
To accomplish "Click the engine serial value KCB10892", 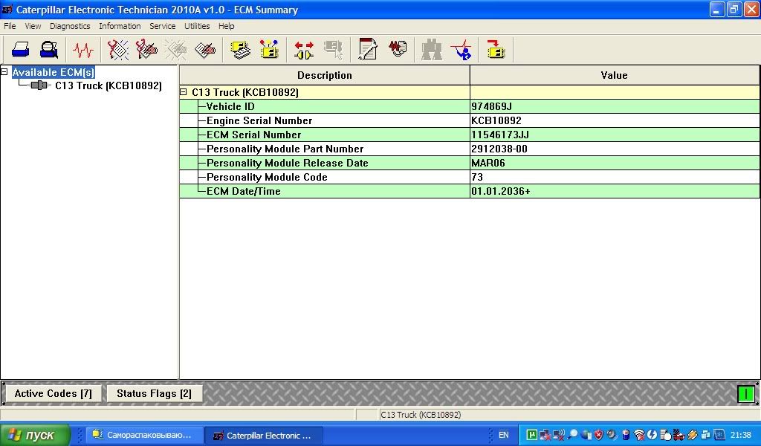I will point(496,120).
